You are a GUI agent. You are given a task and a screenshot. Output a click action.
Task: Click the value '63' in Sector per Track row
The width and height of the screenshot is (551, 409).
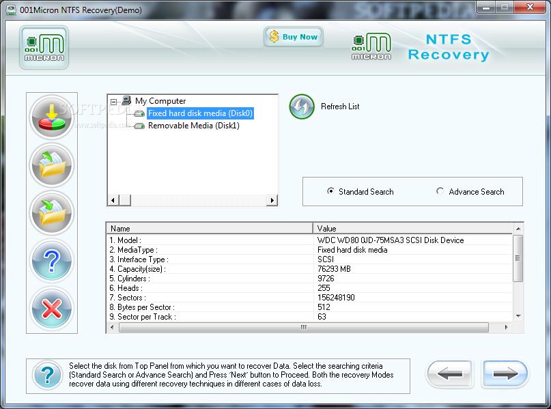(x=322, y=317)
